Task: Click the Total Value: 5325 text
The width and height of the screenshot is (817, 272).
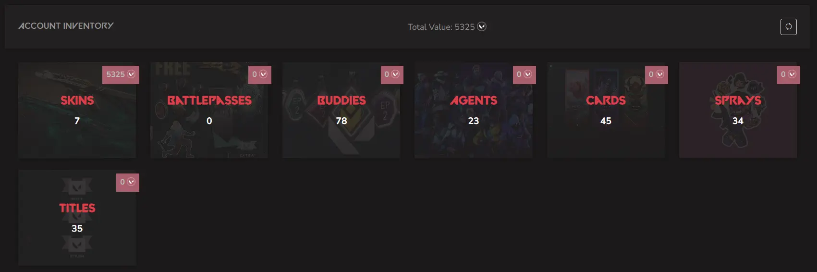Action: tap(441, 27)
